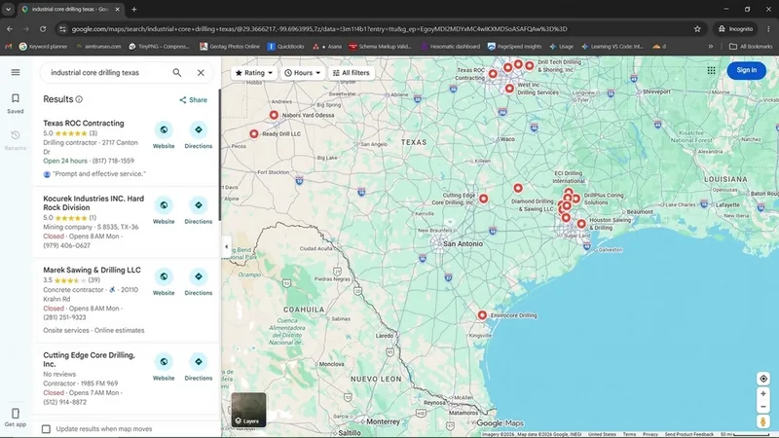Open the Keyword planner bookmark

(43, 46)
